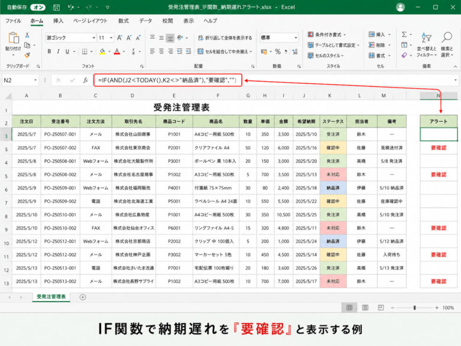The image size is (461, 346).
Task: Toggle Underline formatting
Action: coord(67,51)
